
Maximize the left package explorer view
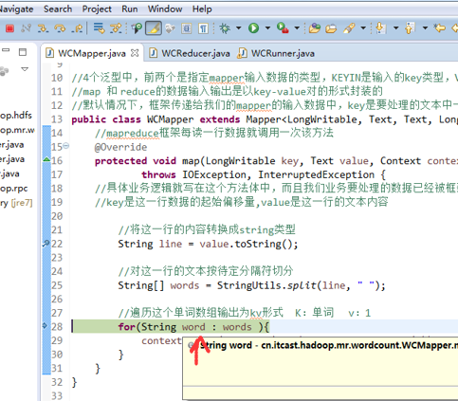tap(23, 52)
